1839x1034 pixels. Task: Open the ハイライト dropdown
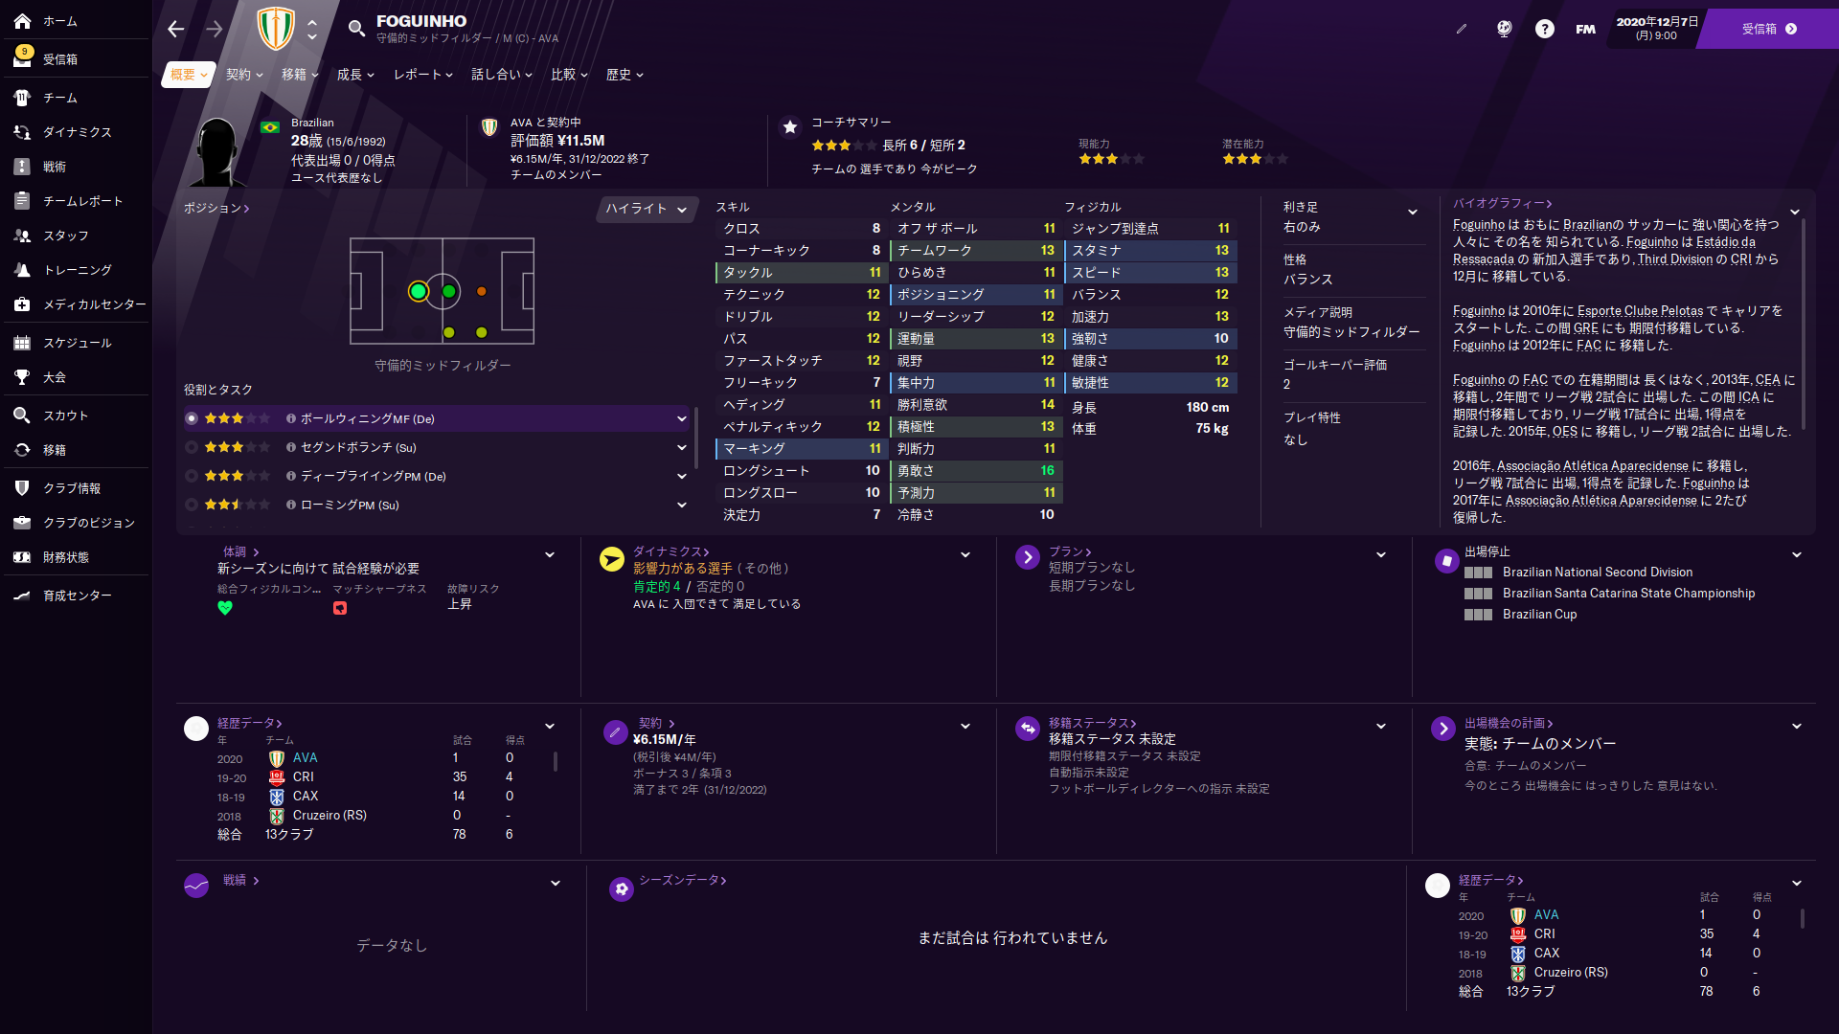pos(646,209)
